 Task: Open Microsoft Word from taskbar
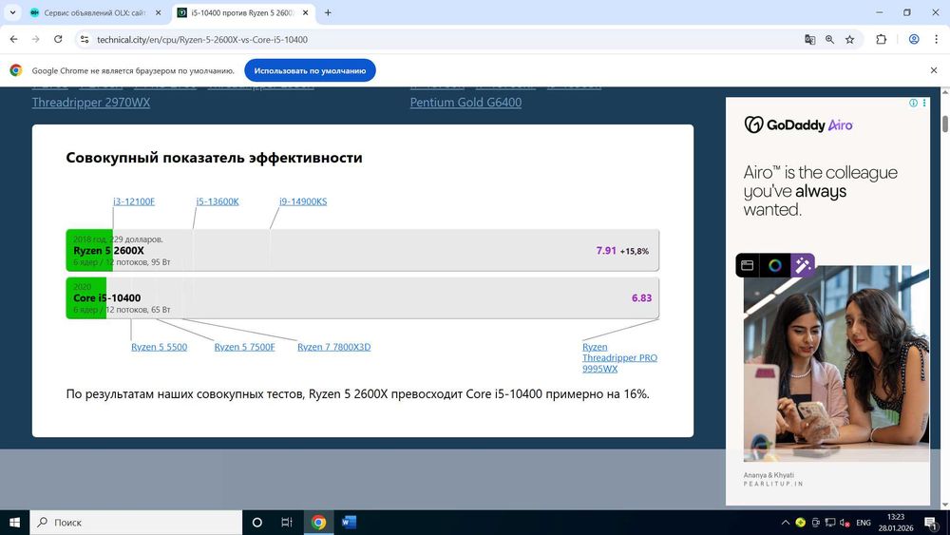tap(349, 523)
